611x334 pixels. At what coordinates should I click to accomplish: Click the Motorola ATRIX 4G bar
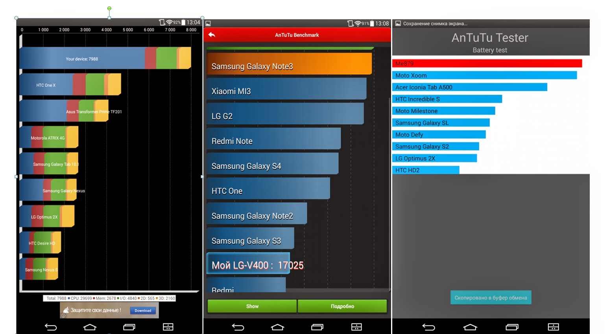click(49, 137)
